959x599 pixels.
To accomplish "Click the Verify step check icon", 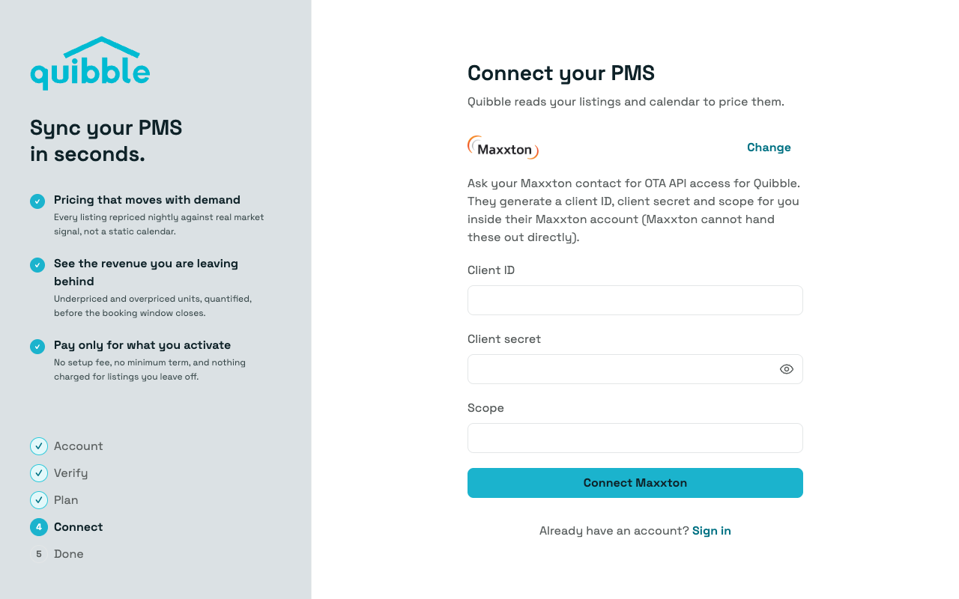I will [x=39, y=473].
